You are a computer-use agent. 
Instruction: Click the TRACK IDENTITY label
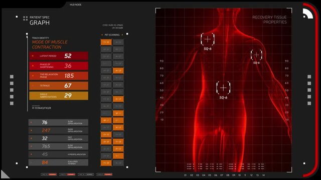point(40,38)
